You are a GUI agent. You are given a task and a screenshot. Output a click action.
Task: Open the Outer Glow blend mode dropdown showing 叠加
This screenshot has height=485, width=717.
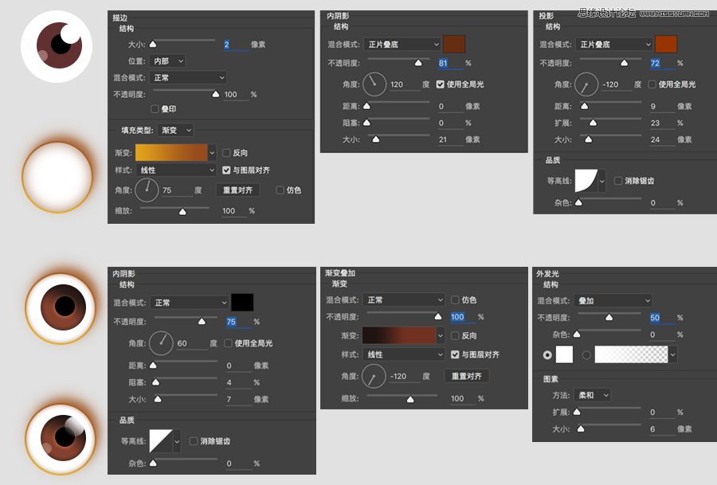[x=613, y=300]
